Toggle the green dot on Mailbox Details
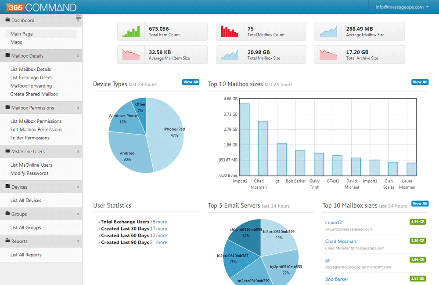Viewport: 439px width, 285px height. [78, 56]
